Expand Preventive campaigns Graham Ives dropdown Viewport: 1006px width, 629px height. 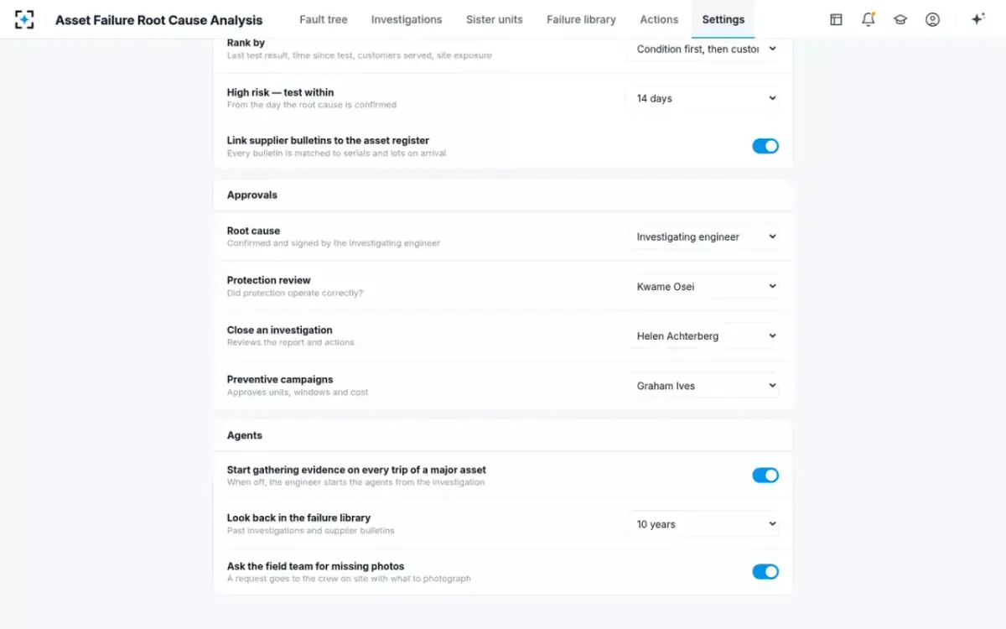(x=703, y=386)
